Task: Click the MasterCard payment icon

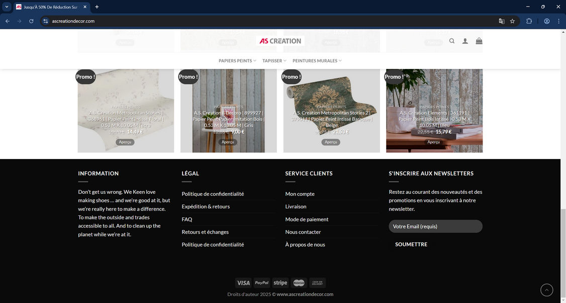Action: [x=299, y=283]
